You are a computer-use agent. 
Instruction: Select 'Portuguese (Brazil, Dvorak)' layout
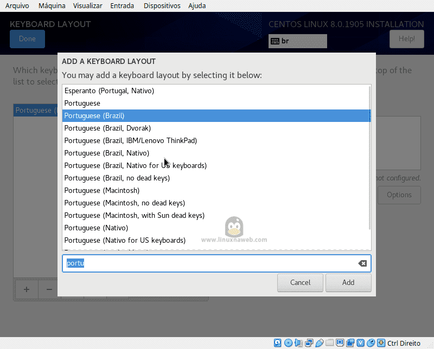point(215,128)
